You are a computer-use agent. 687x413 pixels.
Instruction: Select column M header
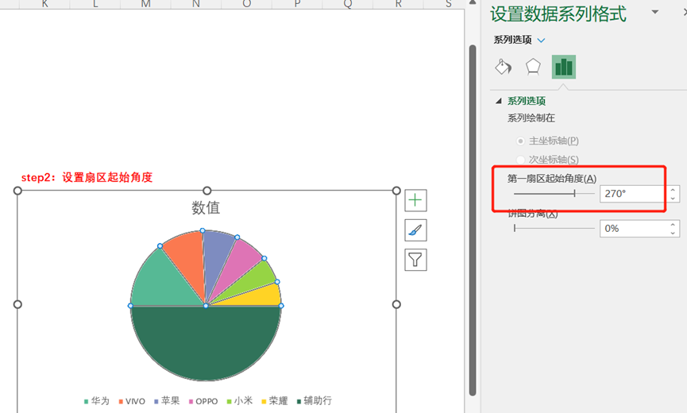click(x=145, y=4)
